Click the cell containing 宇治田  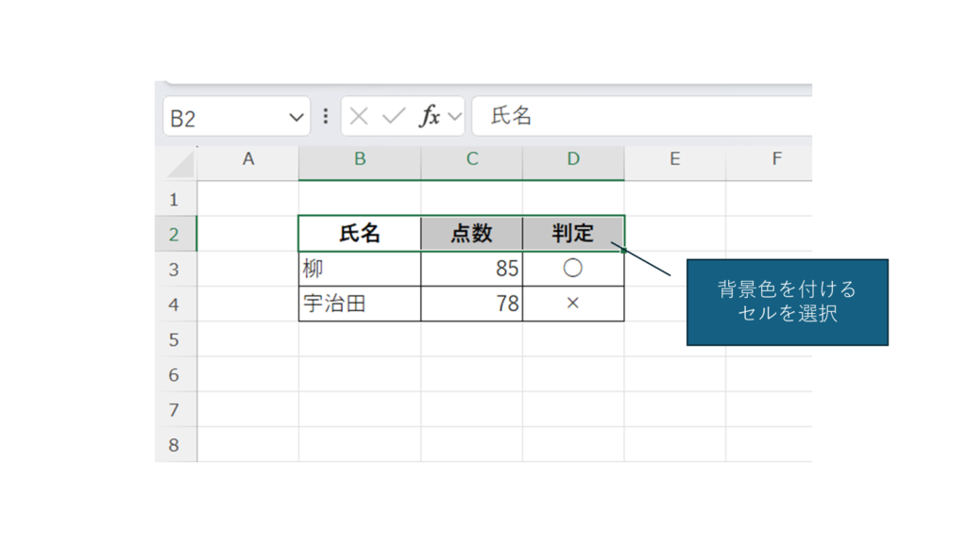tap(360, 304)
